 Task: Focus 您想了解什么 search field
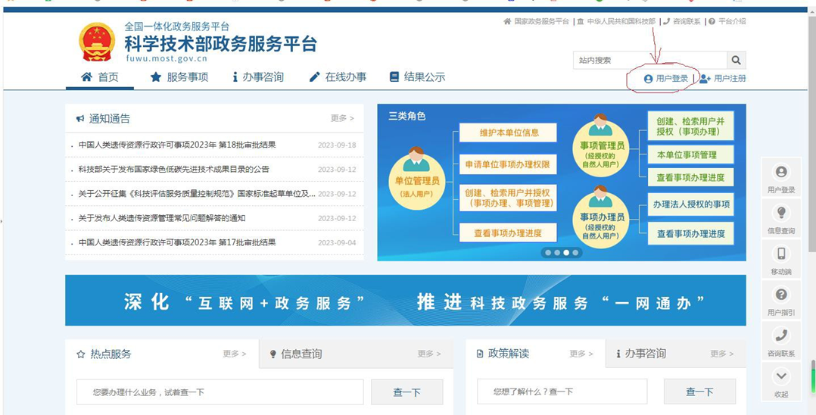[x=562, y=392]
